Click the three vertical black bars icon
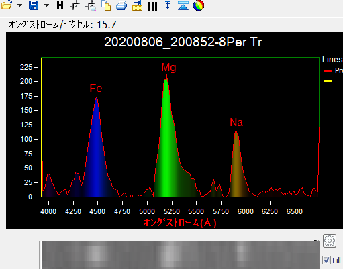This screenshot has height=269, width=343. click(x=152, y=6)
